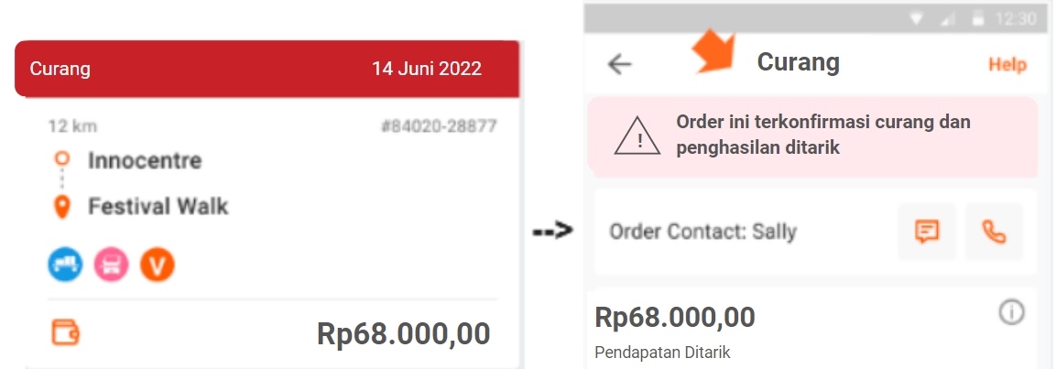1056x369 pixels.
Task: Click the Pendapatan Ditarik label
Action: pyautogui.click(x=662, y=353)
